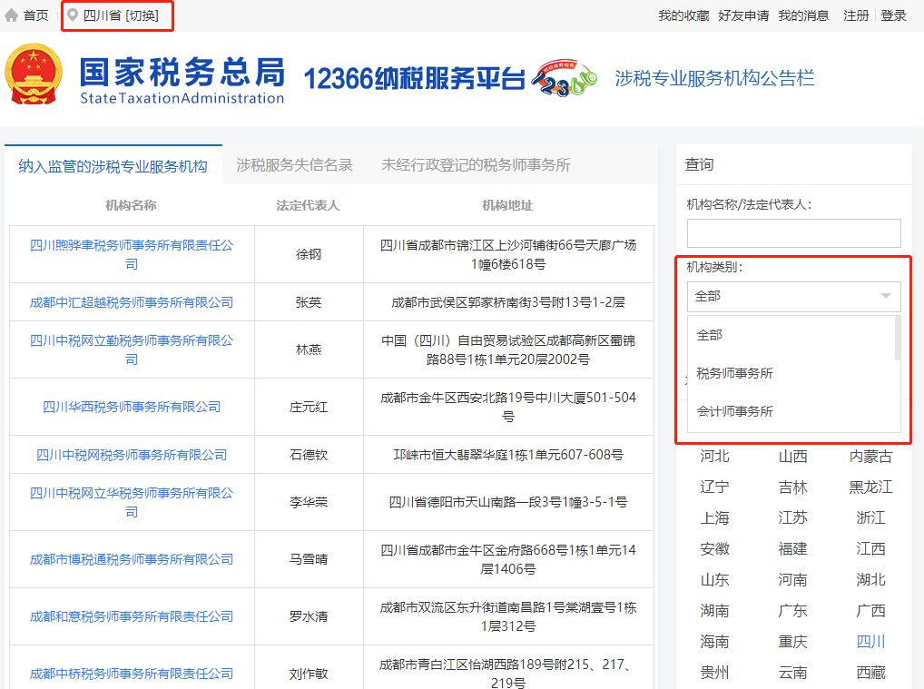This screenshot has height=689, width=924.
Task: Open 成都市博税通税务师事务所有限公司 link
Action: click(132, 559)
